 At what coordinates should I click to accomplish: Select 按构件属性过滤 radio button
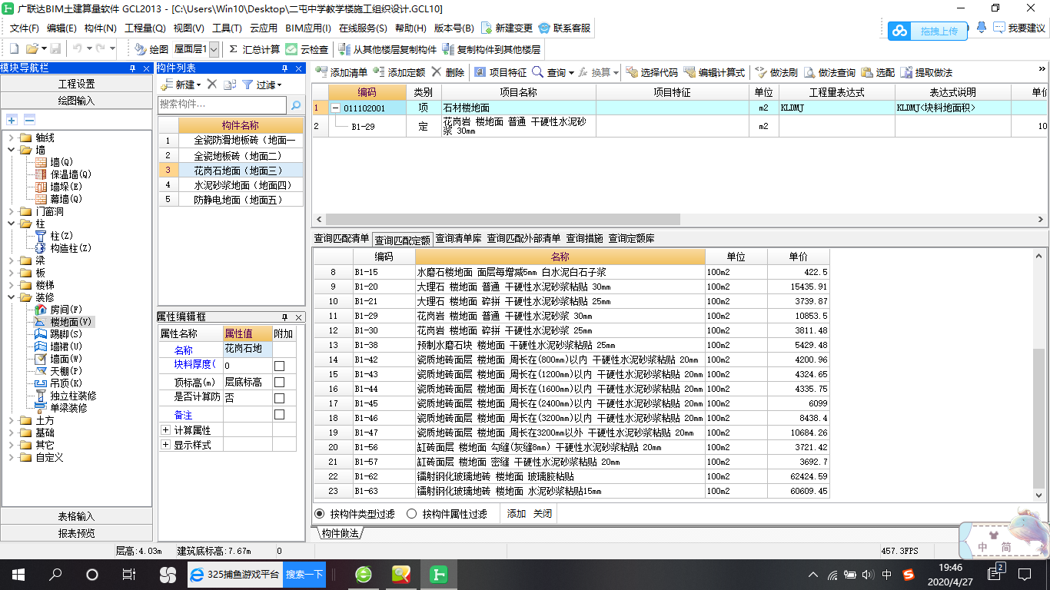tap(411, 513)
